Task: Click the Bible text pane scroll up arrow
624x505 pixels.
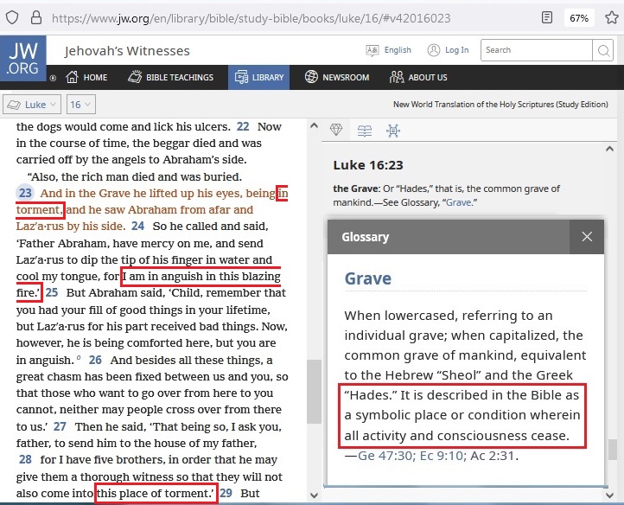Action: [x=314, y=126]
